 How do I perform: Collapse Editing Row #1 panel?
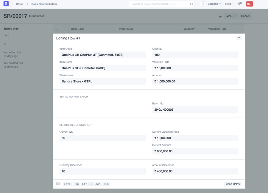click(x=239, y=38)
